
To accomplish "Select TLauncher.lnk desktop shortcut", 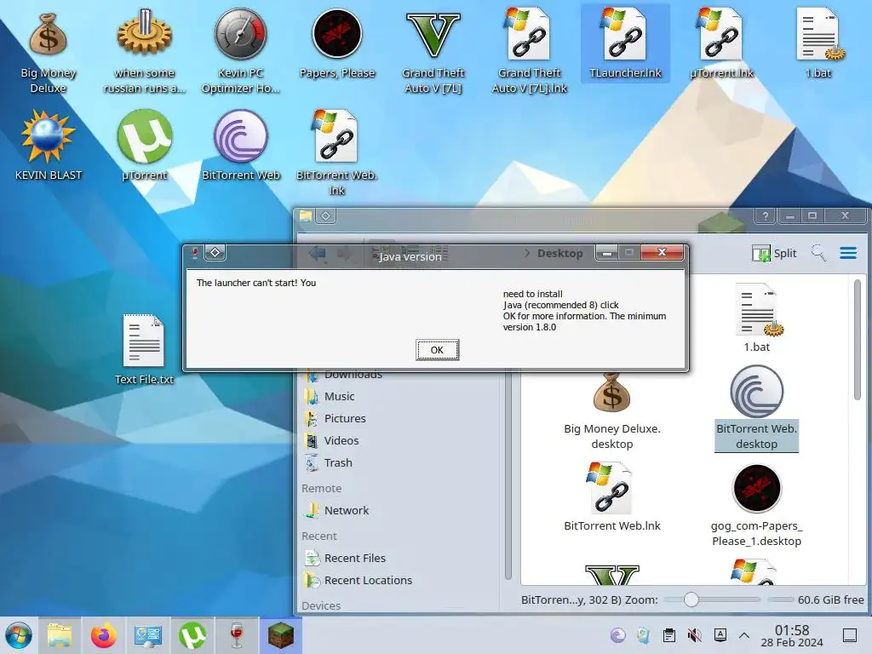I will point(625,43).
